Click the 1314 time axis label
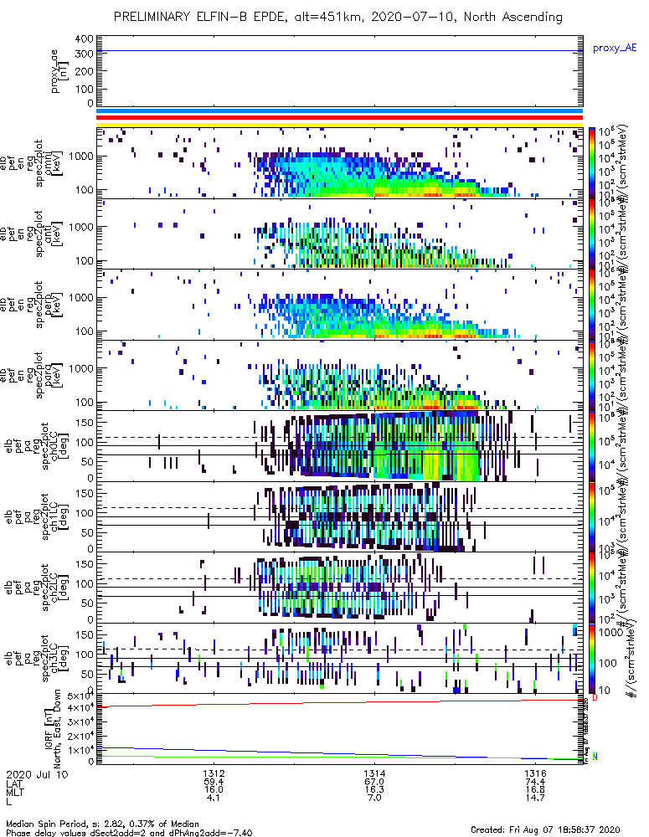 (374, 774)
